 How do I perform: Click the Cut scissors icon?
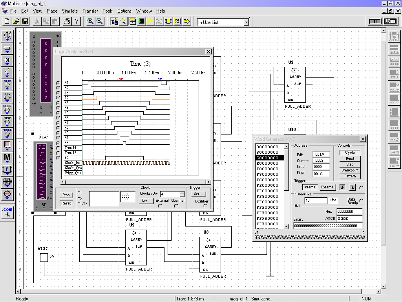(x=37, y=21)
